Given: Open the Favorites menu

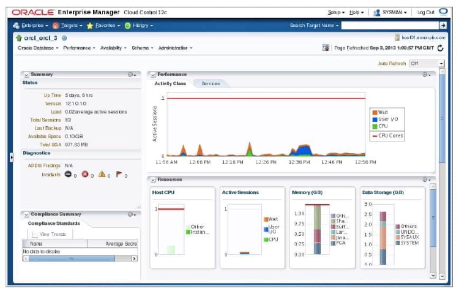Looking at the screenshot, I should coord(108,26).
